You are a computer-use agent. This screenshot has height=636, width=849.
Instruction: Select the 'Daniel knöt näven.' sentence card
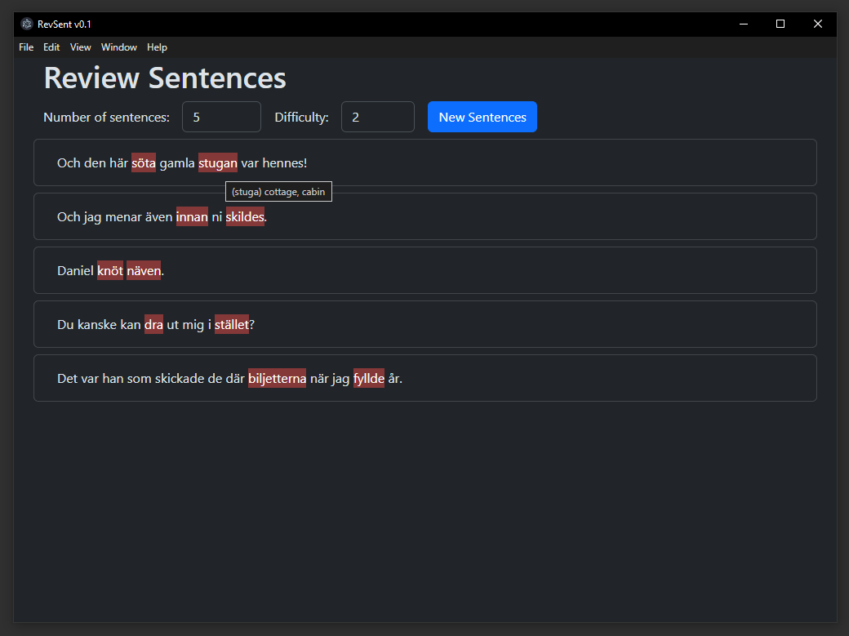(x=425, y=270)
